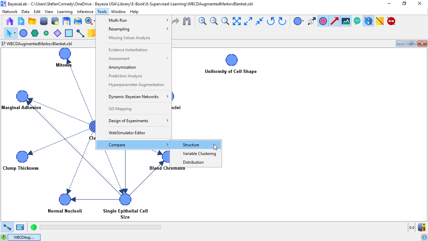Toggle the crossed-out info display button
Image resolution: width=428 pixels, height=241 pixels.
pyautogui.click(x=368, y=21)
